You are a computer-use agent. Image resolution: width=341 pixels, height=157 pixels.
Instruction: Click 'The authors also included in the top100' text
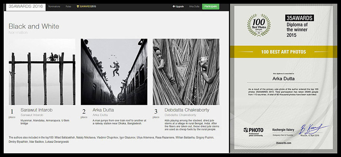pos(111,139)
